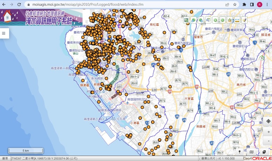Click the 臺鐵六塊厝站 station label
Viewport: 272px width, 161px height.
coord(214,29)
